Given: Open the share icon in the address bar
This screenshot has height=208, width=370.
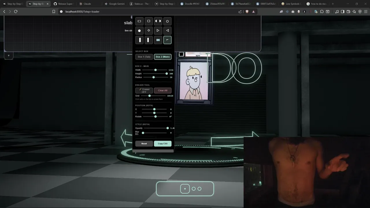Looking at the screenshot, I should coord(240,12).
